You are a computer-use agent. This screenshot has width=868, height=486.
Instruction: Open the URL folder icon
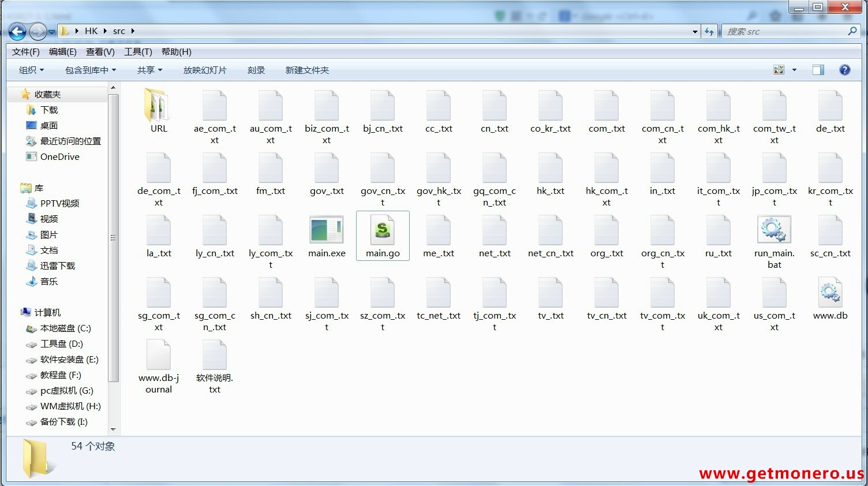coord(158,106)
